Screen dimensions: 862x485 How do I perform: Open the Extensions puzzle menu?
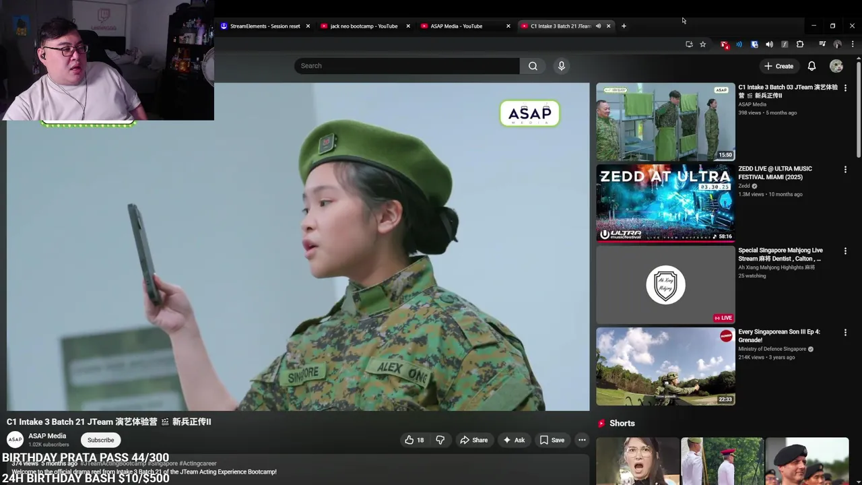800,44
